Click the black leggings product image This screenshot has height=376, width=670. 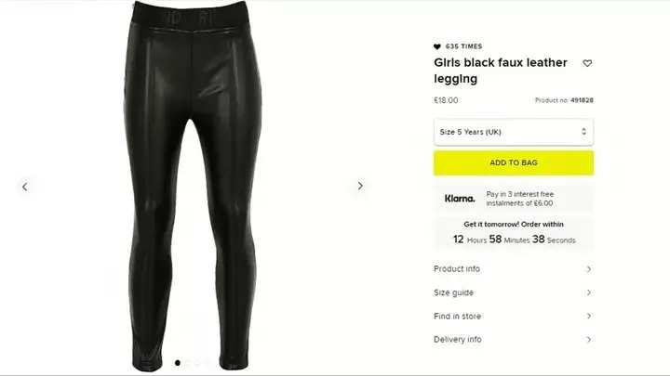193,186
